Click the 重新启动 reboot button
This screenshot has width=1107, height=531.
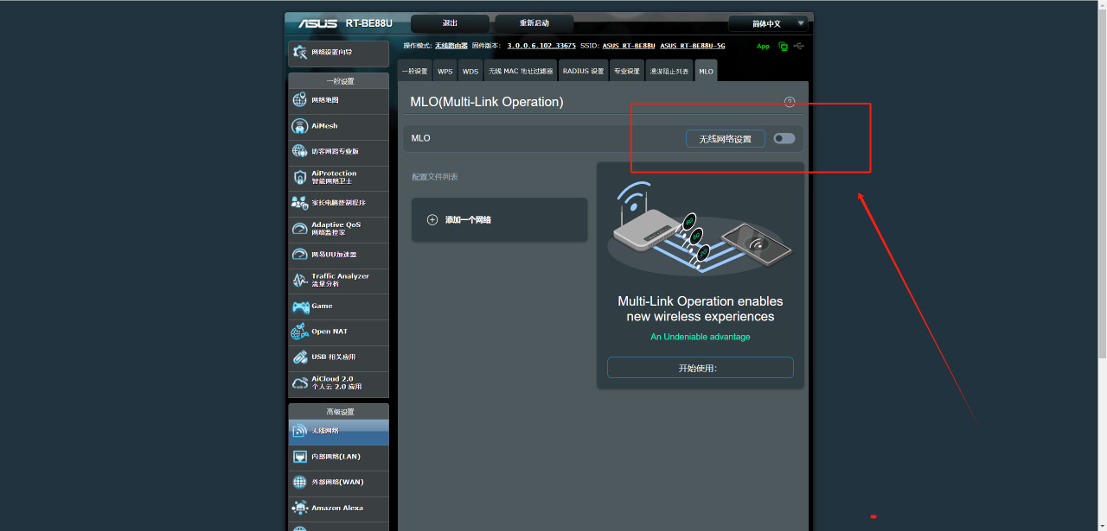click(x=534, y=23)
